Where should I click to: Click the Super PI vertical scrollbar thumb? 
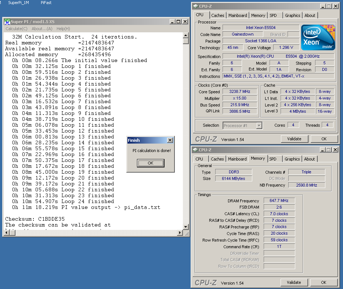coord(186,41)
